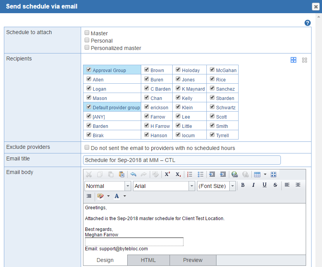This screenshot has width=322, height=267.
Task: Check the Personal schedule checkbox
Action: pyautogui.click(x=87, y=40)
